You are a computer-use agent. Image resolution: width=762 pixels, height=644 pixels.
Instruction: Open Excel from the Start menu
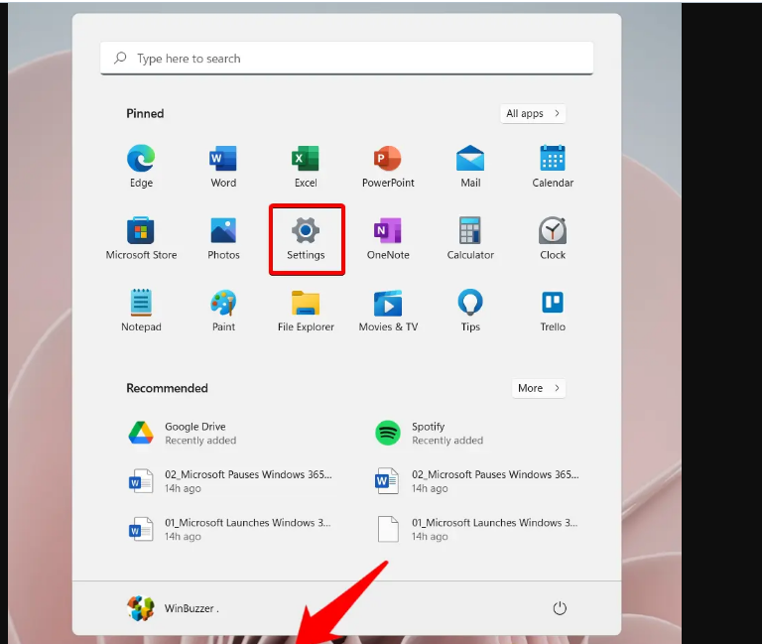coord(306,166)
